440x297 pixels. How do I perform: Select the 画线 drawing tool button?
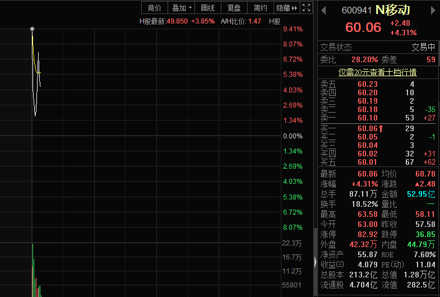(x=207, y=8)
